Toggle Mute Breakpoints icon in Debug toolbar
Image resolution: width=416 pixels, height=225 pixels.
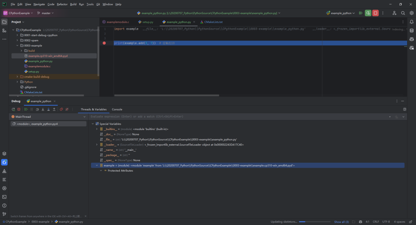pos(67,109)
